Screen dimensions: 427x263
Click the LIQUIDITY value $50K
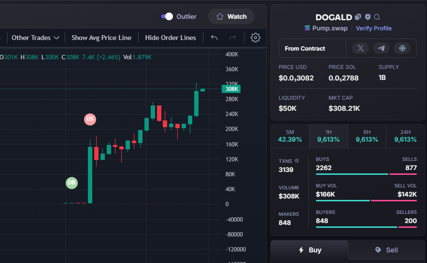coord(287,108)
